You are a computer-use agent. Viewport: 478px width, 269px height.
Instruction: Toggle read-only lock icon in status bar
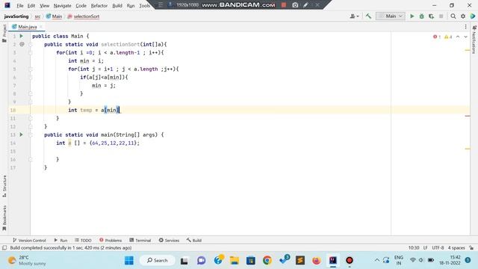coord(471,248)
